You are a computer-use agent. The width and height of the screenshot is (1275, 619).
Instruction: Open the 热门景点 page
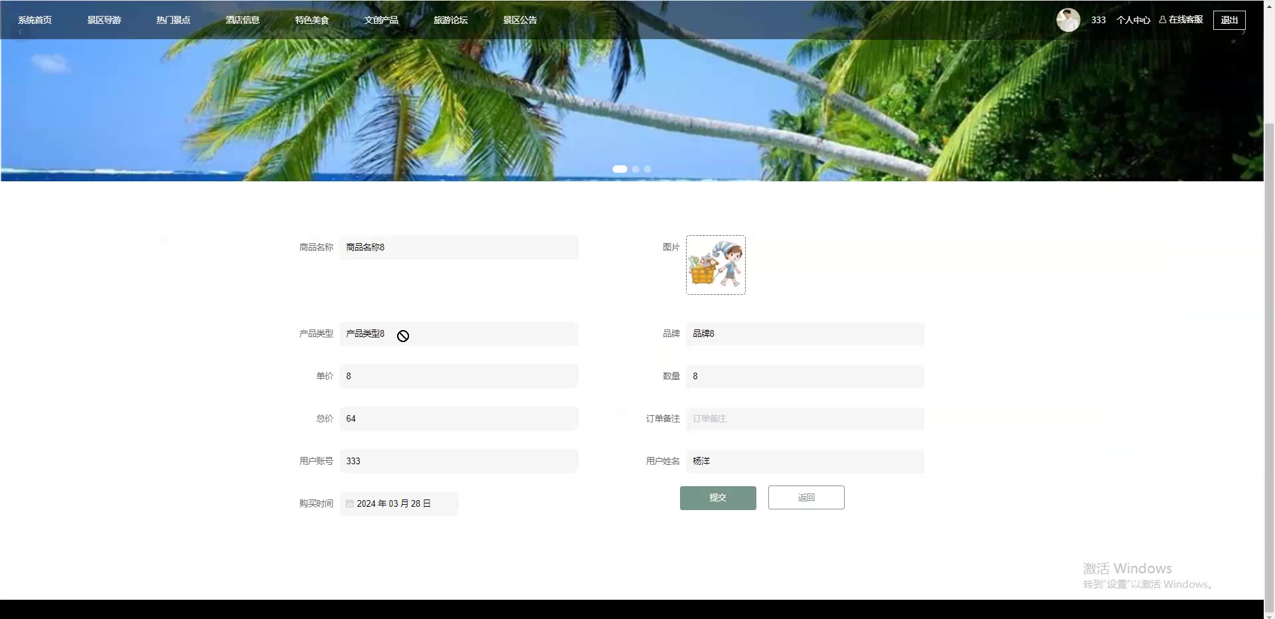(173, 20)
